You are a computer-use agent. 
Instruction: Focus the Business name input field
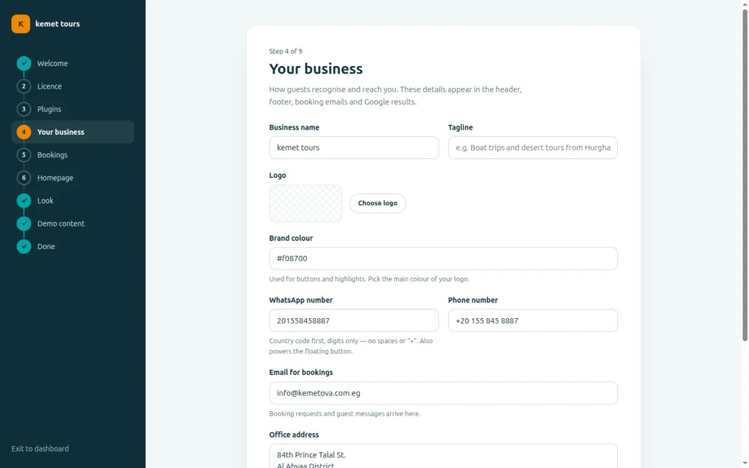tap(354, 148)
